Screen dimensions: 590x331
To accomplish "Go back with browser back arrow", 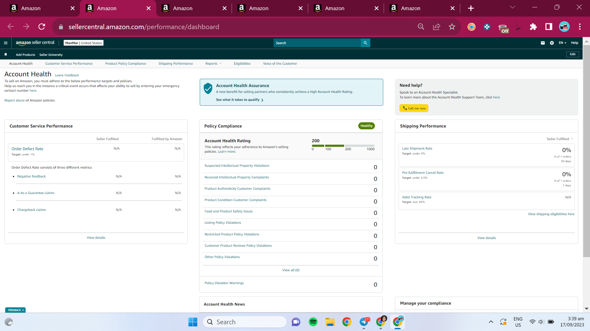I will tap(11, 27).
